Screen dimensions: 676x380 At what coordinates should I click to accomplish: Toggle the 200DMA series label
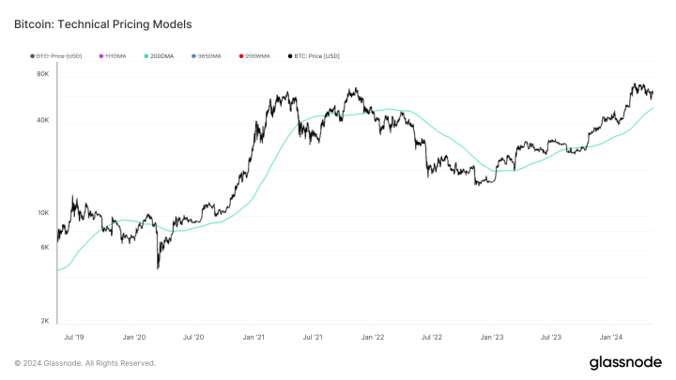click(x=161, y=56)
